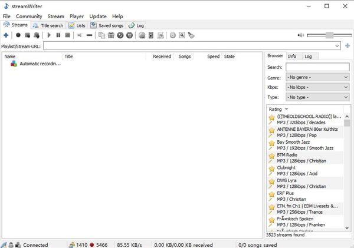The height and width of the screenshot is (248, 354).
Task: Click the timer clock icon in toolbar
Action: [173, 35]
